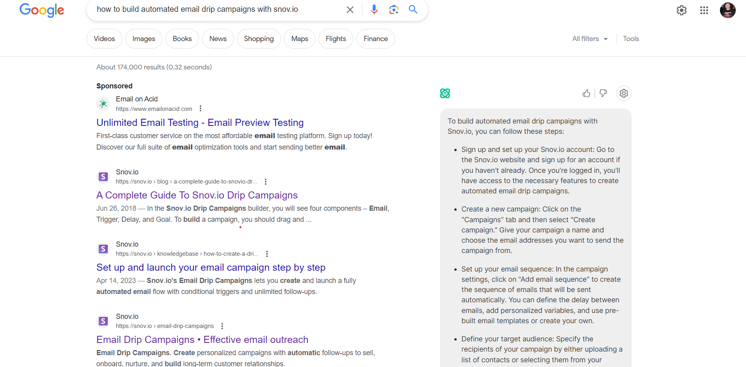Switch to Flights results tab
The image size is (746, 367).
[x=336, y=39]
